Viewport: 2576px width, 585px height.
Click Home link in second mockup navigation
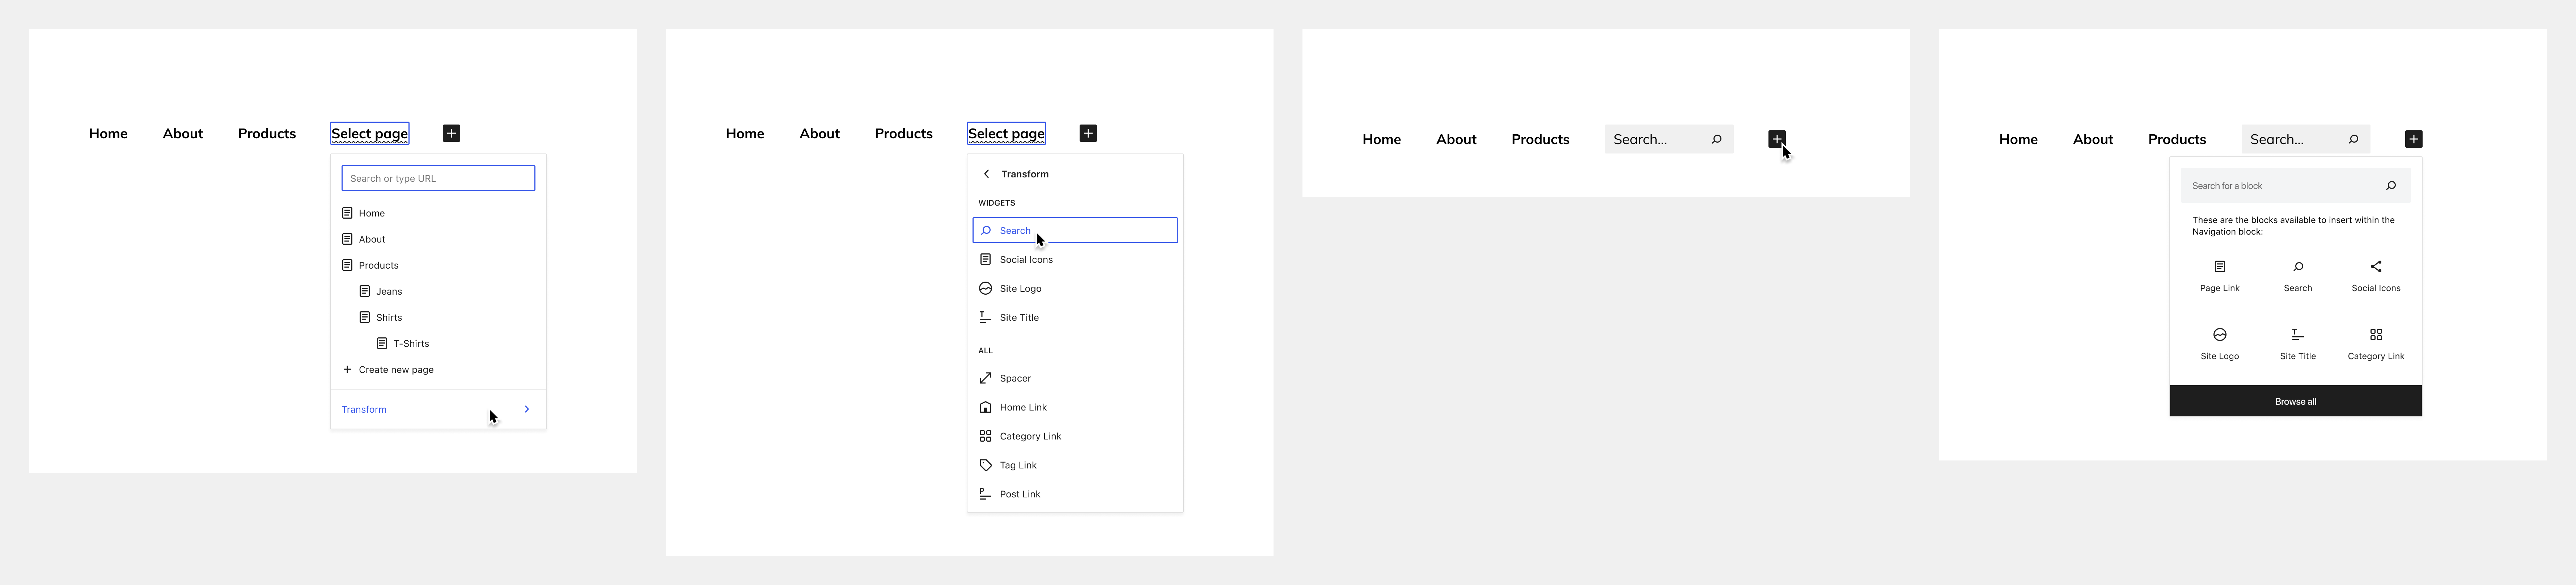point(745,133)
